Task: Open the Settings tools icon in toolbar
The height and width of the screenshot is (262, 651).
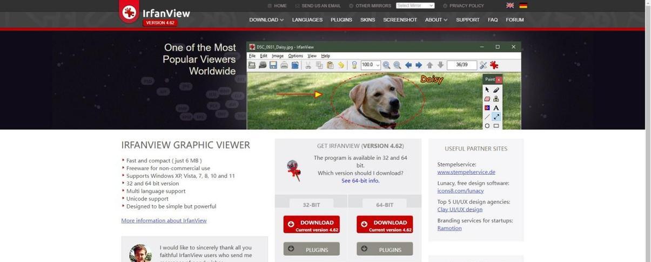Action: pyautogui.click(x=483, y=65)
